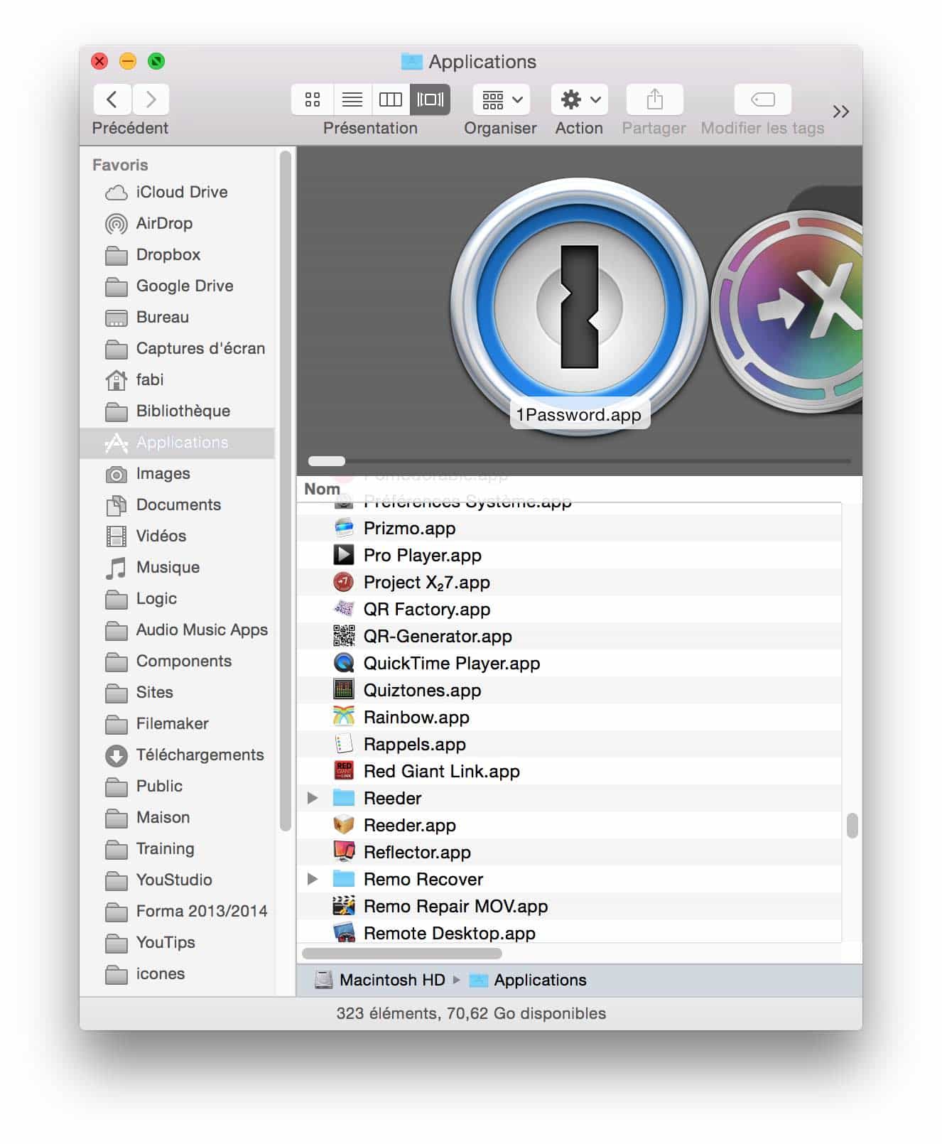This screenshot has height=1144, width=942.
Task: Expand the Reeder folder disclosure triangle
Action: (x=313, y=798)
